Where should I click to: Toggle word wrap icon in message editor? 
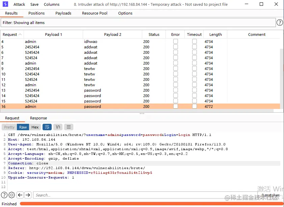[x=47, y=127]
